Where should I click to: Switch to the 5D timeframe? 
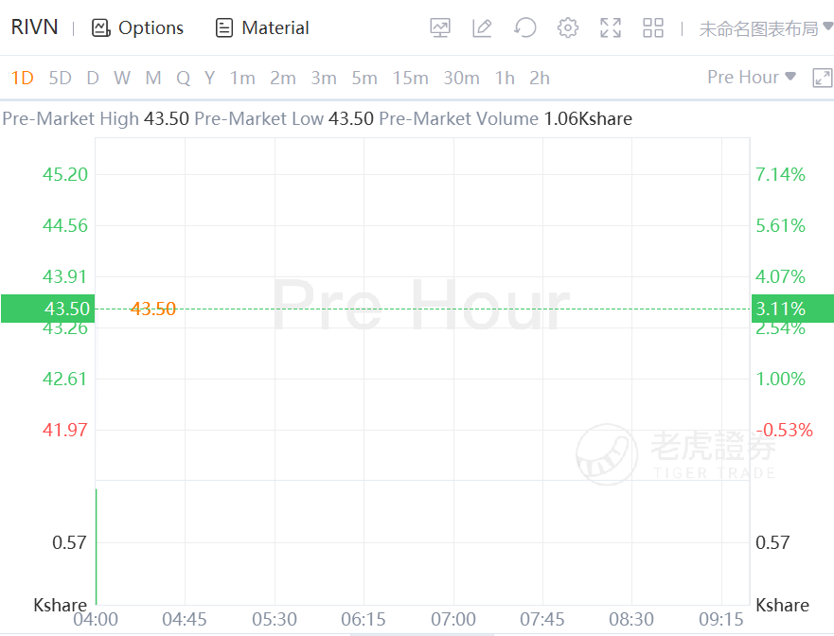(x=60, y=79)
